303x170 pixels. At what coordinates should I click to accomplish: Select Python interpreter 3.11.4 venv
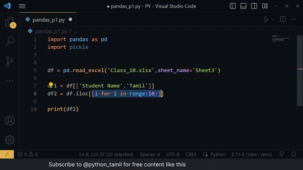[251, 154]
